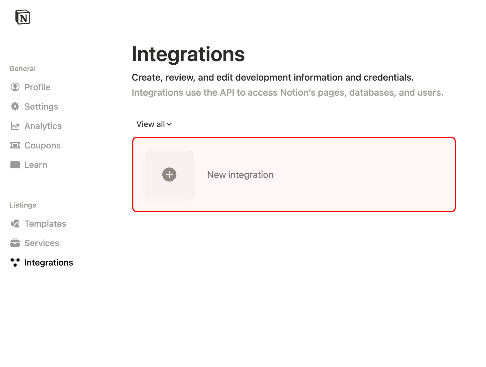Click the Notion logo icon
486x367 pixels.
point(23,17)
